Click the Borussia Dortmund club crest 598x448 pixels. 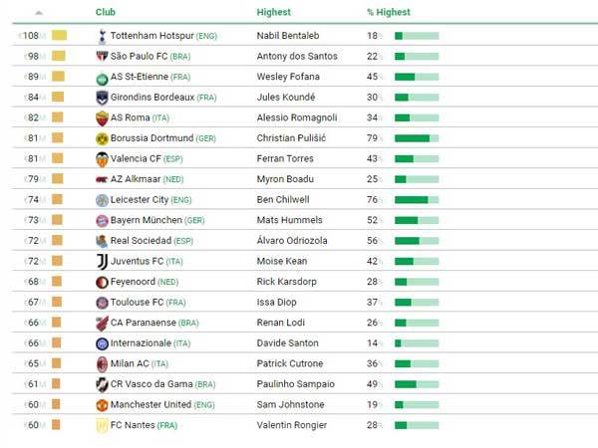102,138
